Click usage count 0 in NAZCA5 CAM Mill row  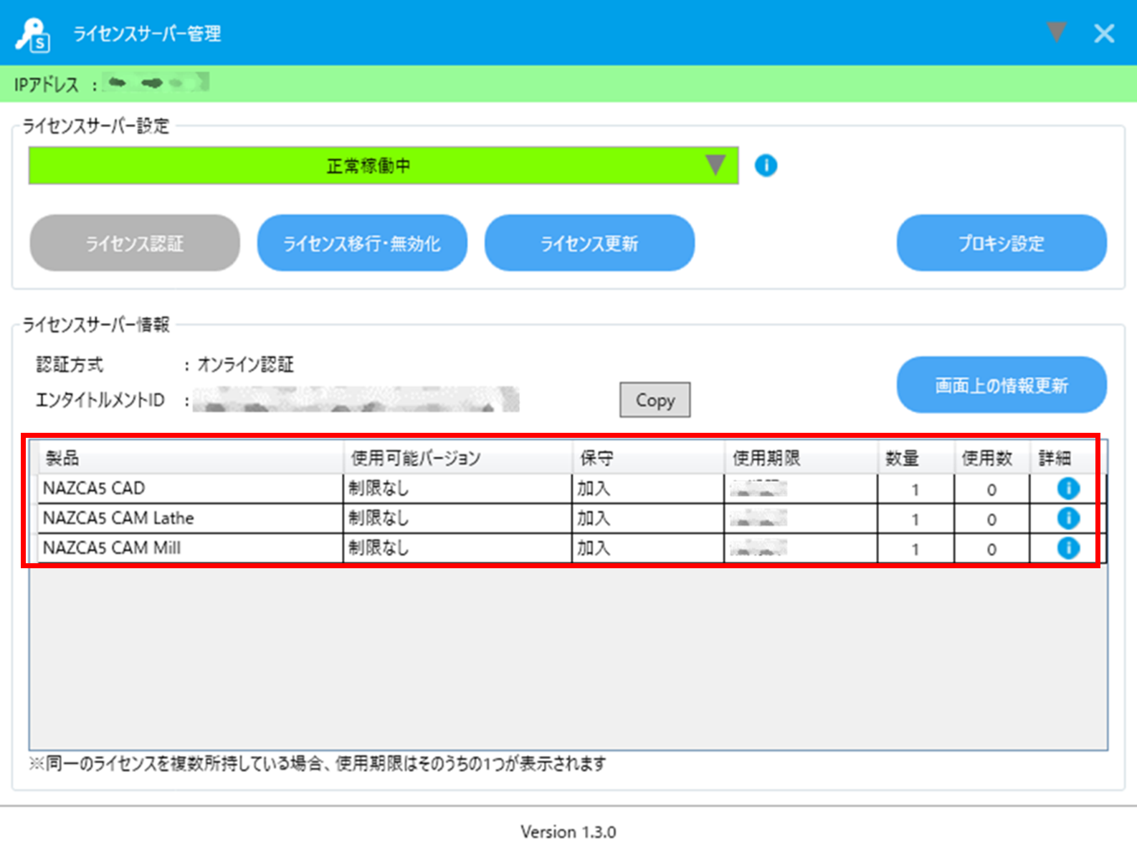tap(991, 550)
